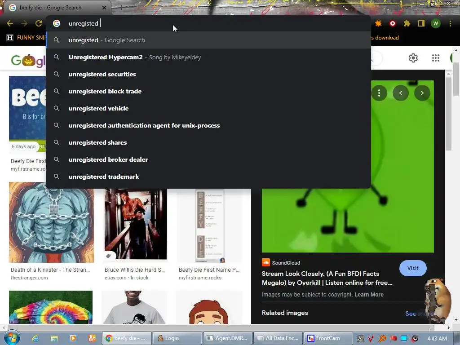Open more options on the image preview
Screen dimensions: 460x345
379,93
